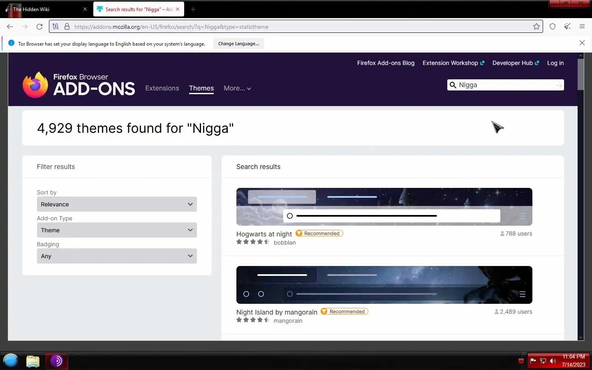The image size is (592, 370).
Task: Open a new tab with the plus
Action: pos(193,9)
